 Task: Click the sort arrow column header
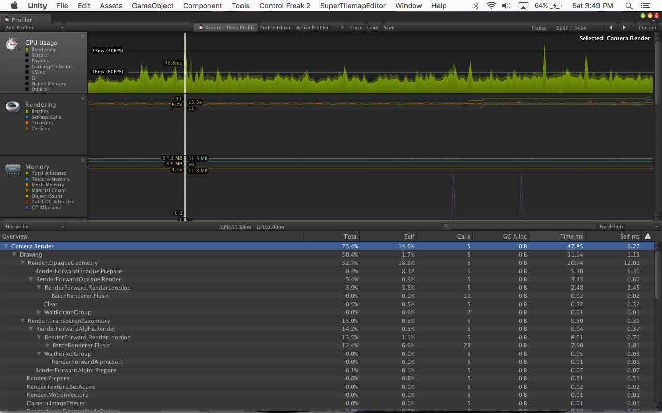pos(648,236)
